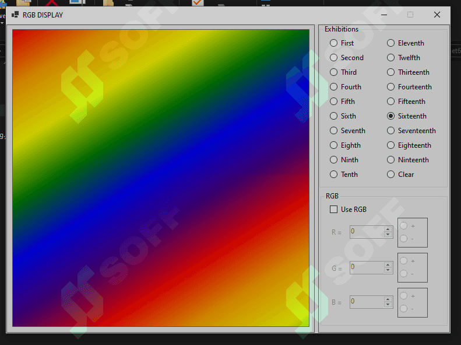Screen dimensions: 461x345
Task: Pick the Fourth exhibition radio button
Action: (333, 87)
